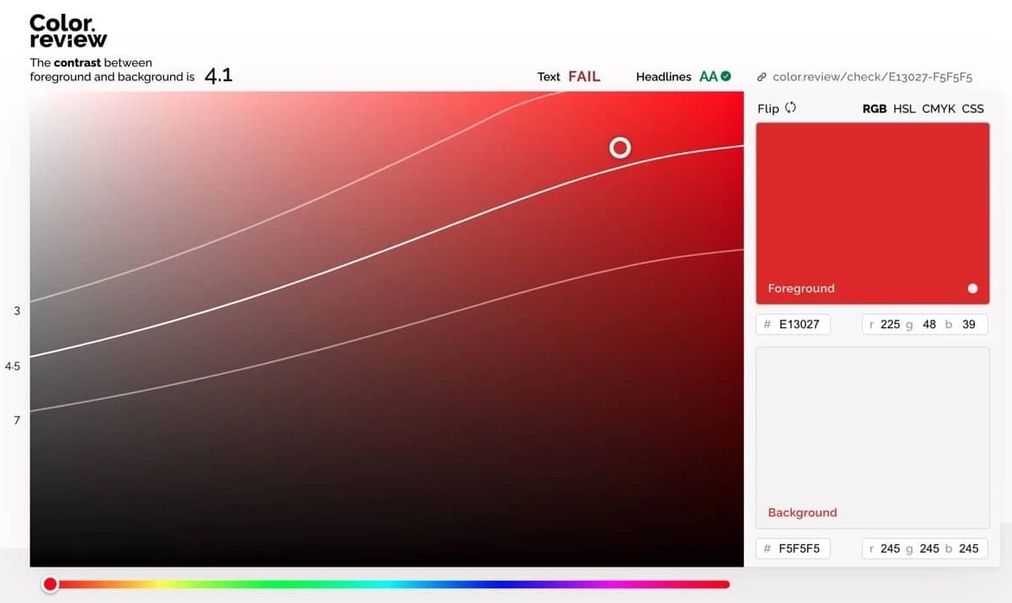Screen dimensions: 1012x603
Task: Select the light gray Background color swatch
Action: 872,428
